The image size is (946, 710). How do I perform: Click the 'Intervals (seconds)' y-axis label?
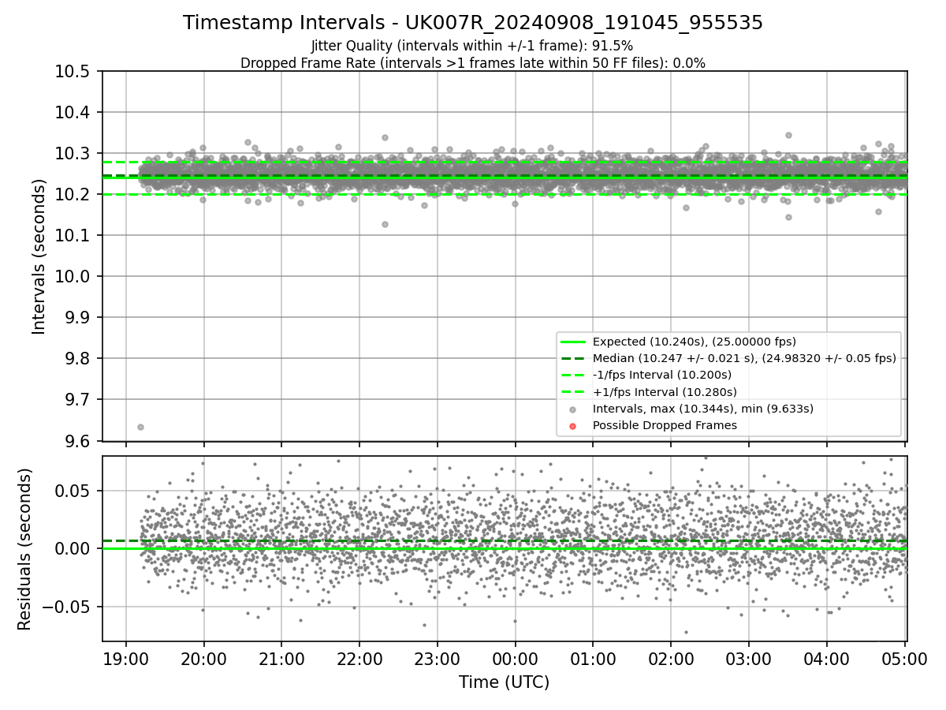(39, 256)
